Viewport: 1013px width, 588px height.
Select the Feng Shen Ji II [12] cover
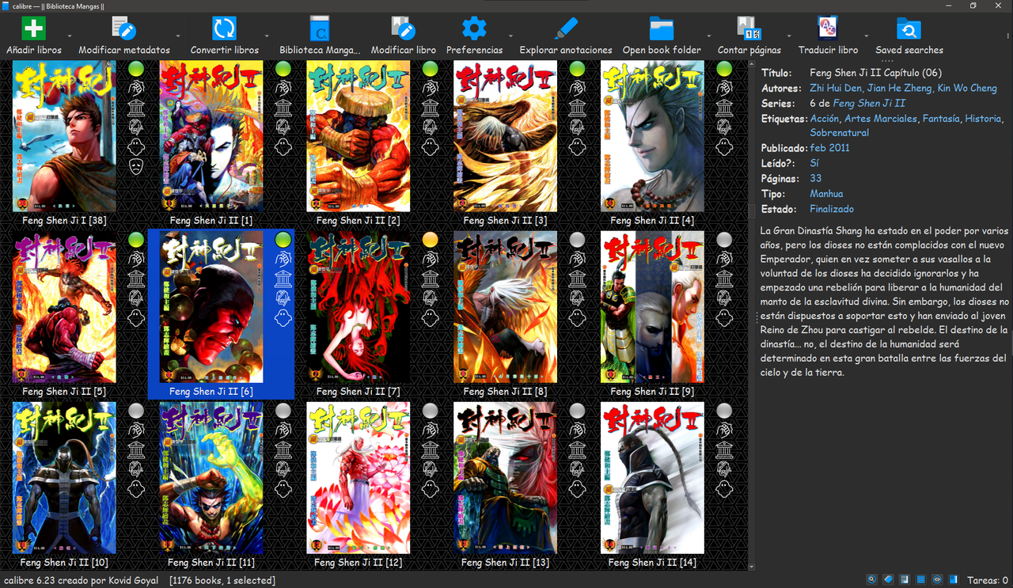(358, 478)
